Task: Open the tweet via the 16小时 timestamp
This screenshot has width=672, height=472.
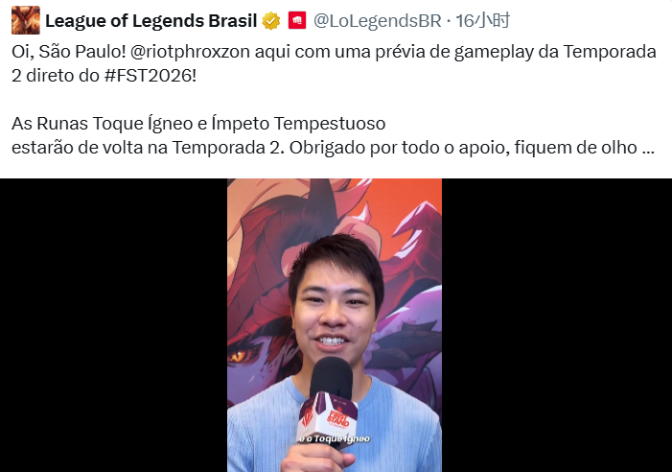Action: (482, 20)
